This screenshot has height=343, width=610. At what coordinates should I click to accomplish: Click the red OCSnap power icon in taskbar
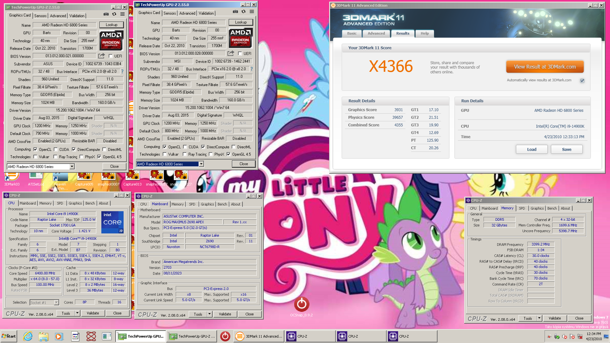[225, 336]
